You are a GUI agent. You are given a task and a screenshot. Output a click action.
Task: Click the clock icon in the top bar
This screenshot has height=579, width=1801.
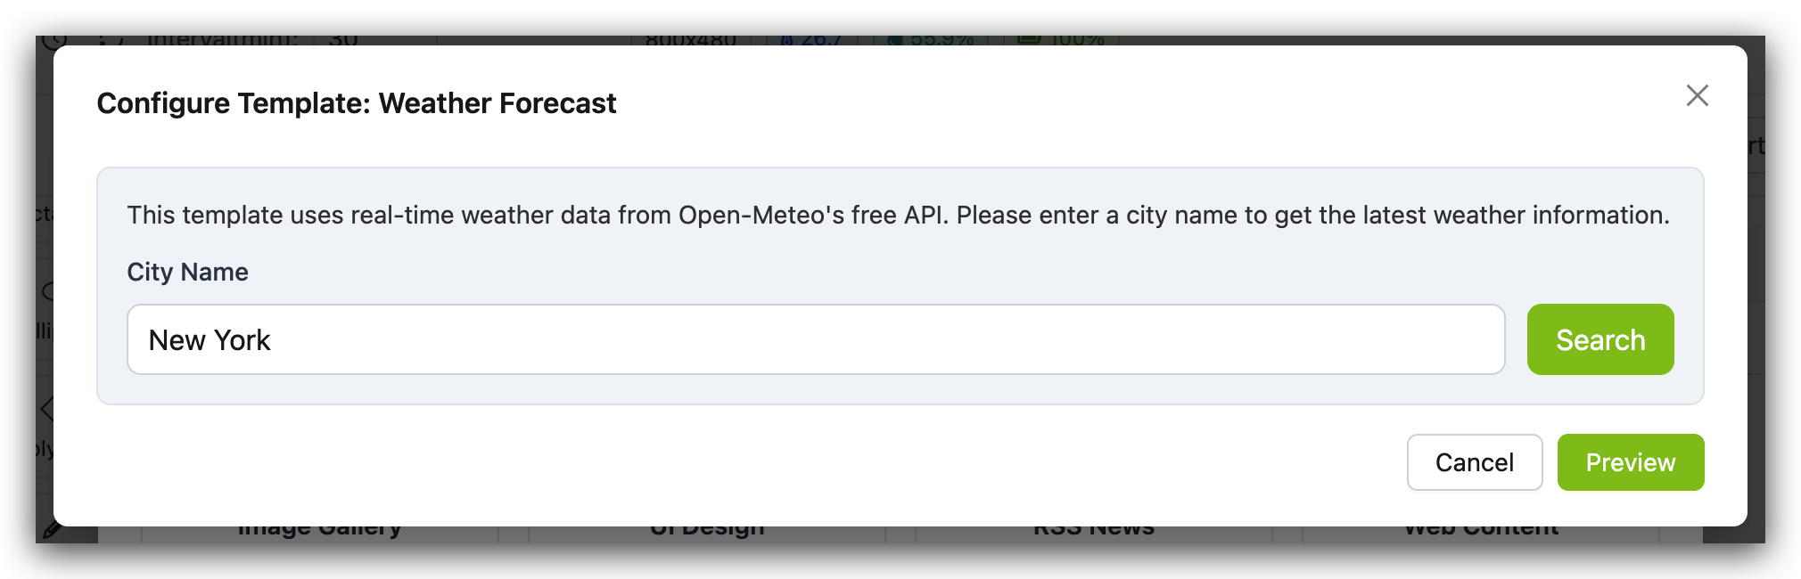pyautogui.click(x=55, y=40)
